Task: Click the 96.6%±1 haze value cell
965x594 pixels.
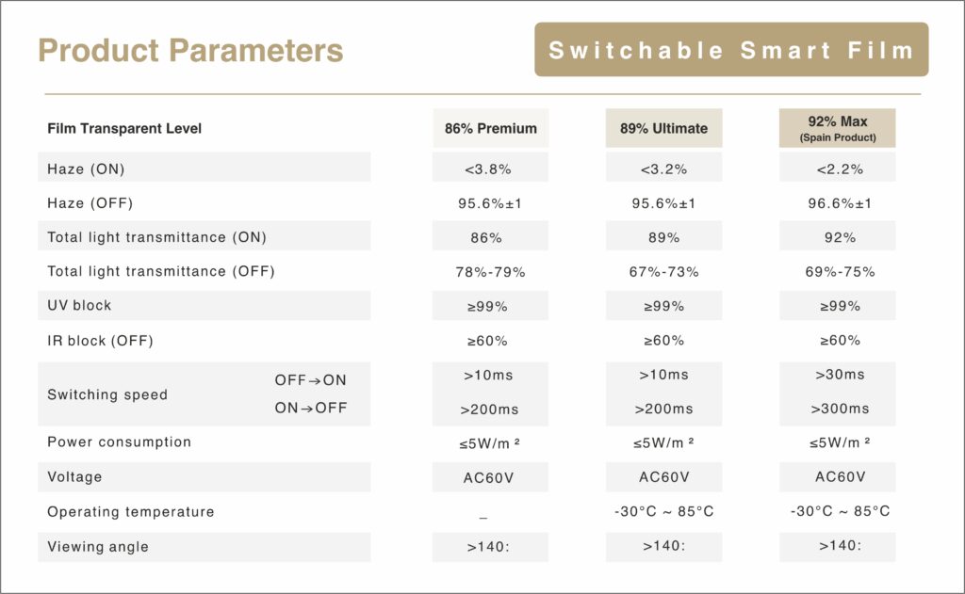Action: point(837,203)
